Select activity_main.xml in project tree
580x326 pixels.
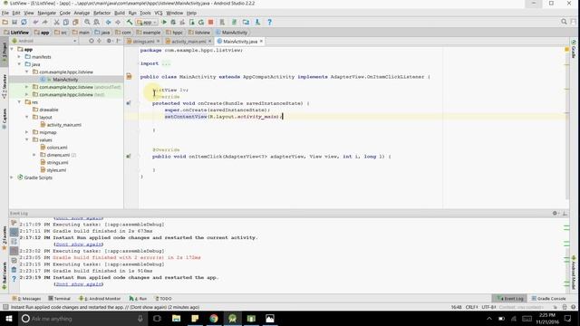[63, 125]
